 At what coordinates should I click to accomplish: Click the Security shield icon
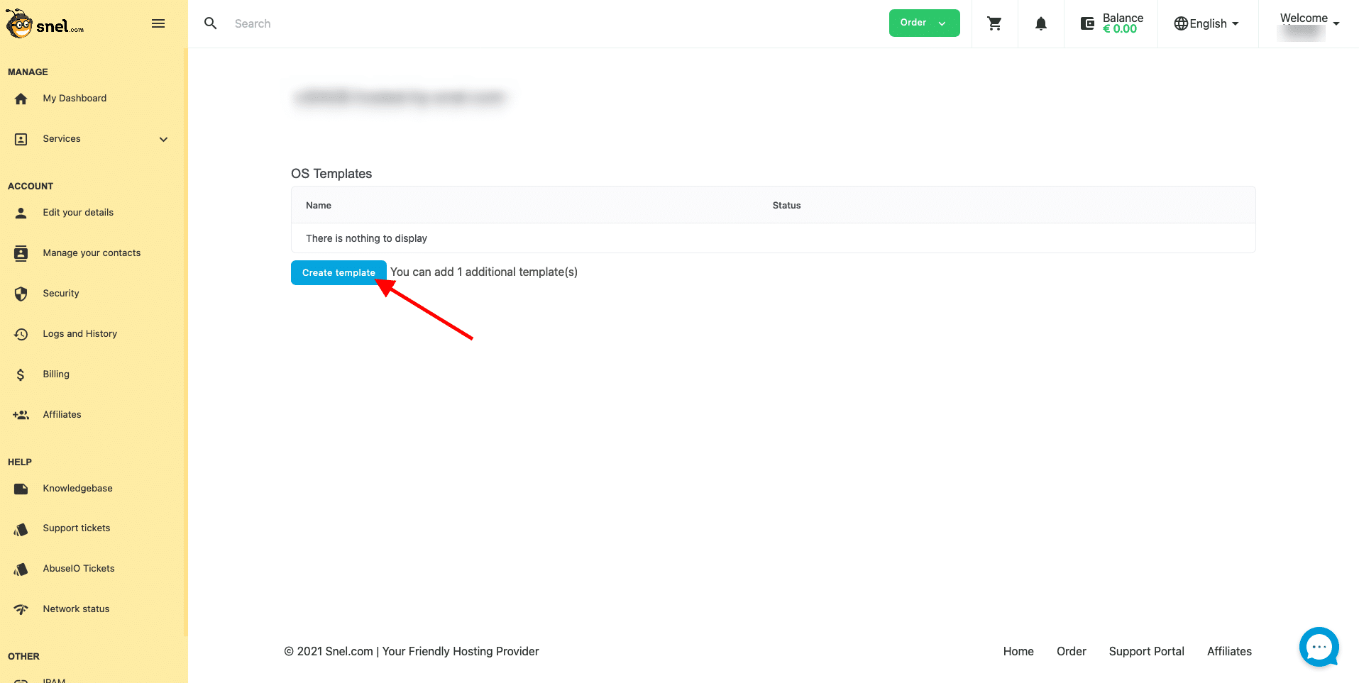21,294
